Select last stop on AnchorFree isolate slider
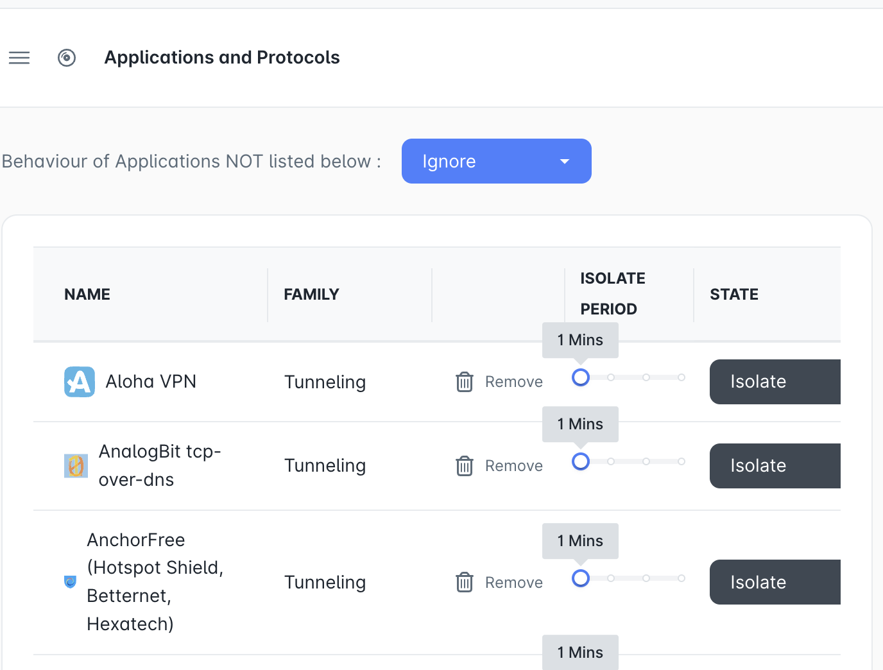The height and width of the screenshot is (670, 883). click(x=682, y=578)
